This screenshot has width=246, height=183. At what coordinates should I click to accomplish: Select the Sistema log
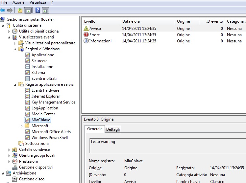click(x=38, y=73)
